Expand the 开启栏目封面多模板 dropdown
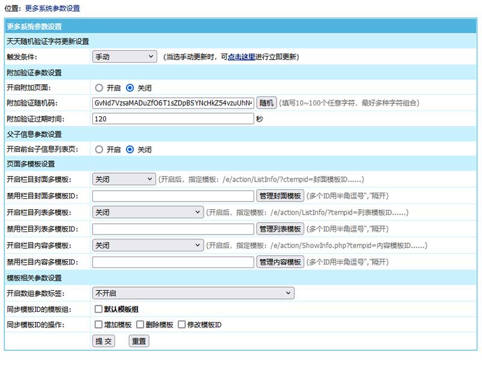This screenshot has height=366, width=482. (125, 179)
